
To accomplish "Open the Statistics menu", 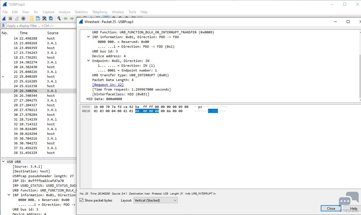I will pos(81,12).
